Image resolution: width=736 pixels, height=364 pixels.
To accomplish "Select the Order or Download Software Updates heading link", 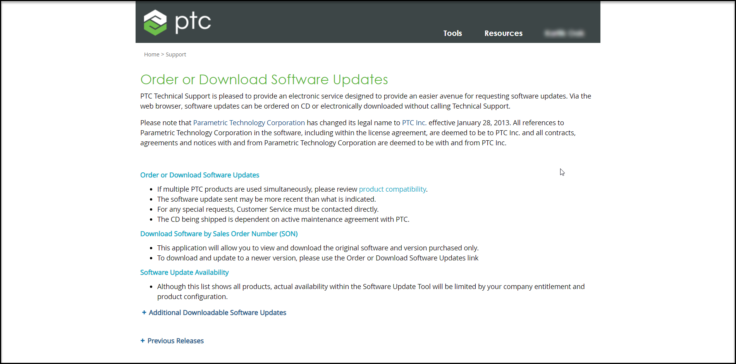I will [199, 175].
